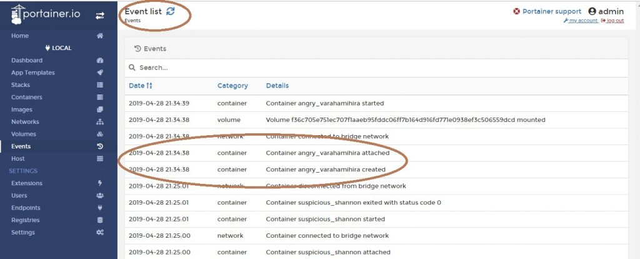Go to Stacks in the sidebar
Viewport: 640px width, 259px height.
(21, 85)
